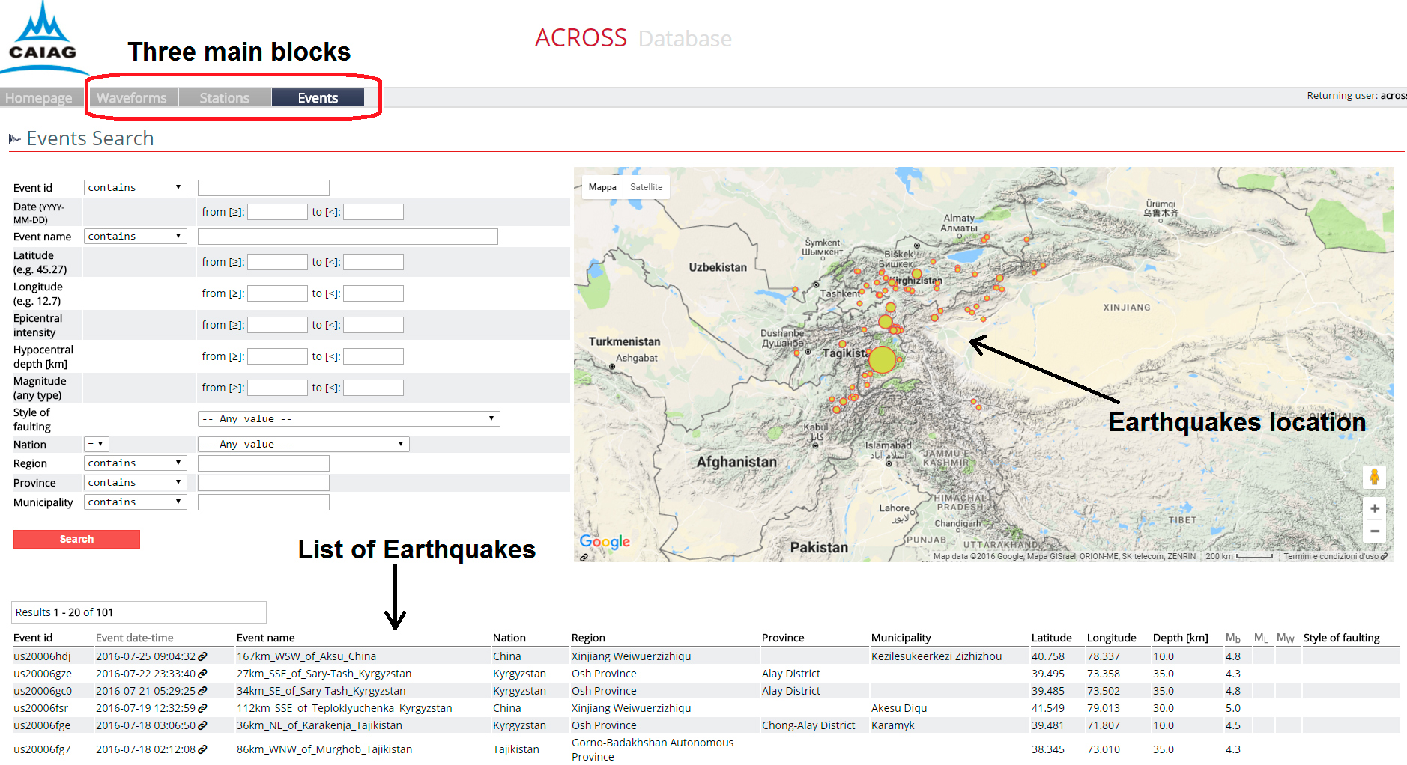Image resolution: width=1407 pixels, height=765 pixels.
Task: Click link icon for us20006fg7 event
Action: pyautogui.click(x=202, y=749)
